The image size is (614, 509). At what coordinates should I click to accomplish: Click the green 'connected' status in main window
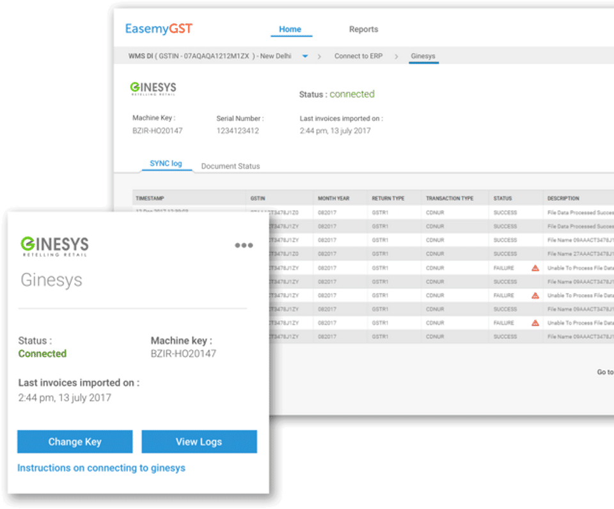[x=352, y=94]
